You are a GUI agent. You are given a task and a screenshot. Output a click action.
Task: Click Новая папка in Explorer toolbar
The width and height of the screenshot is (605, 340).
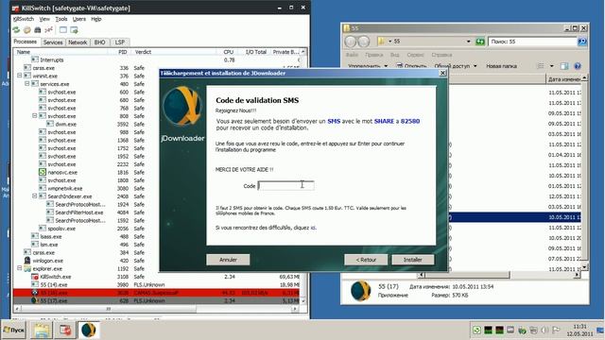click(501, 66)
